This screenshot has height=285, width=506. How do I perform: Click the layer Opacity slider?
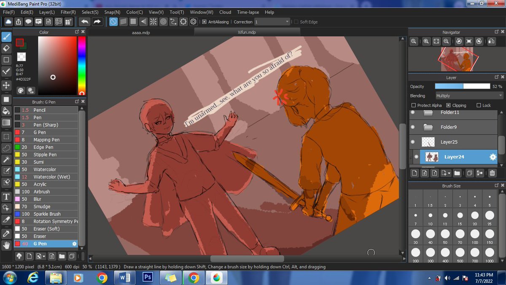tap(462, 86)
